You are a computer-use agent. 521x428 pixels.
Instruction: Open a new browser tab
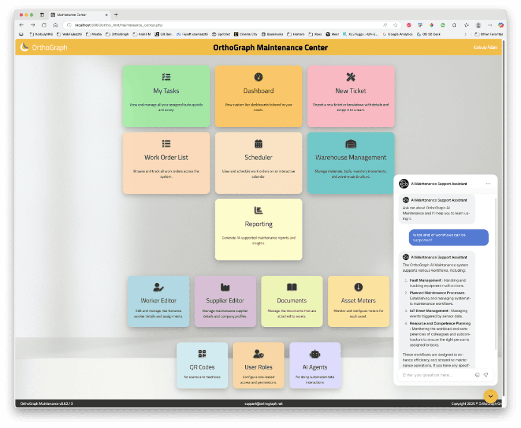tap(116, 15)
